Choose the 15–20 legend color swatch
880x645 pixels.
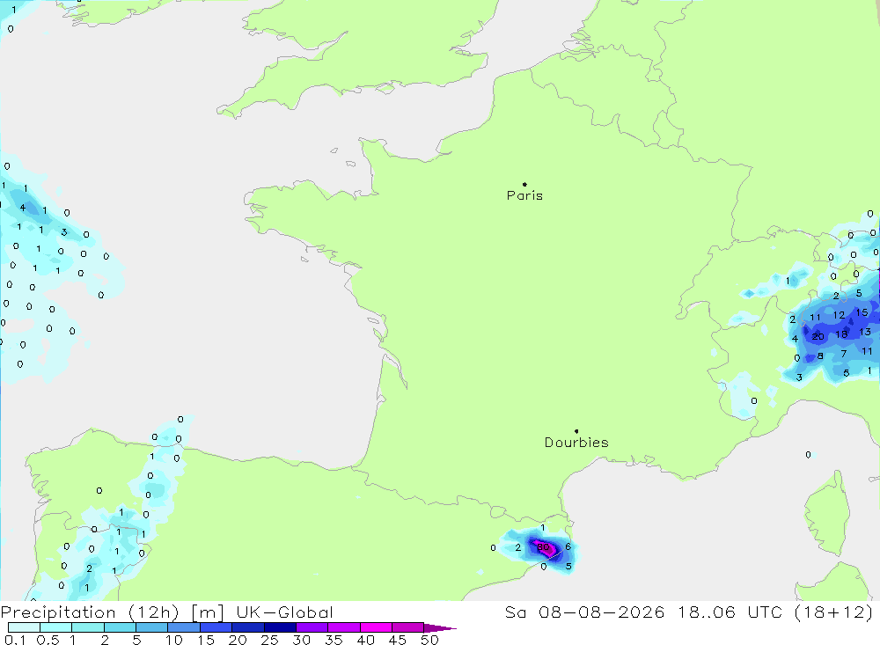[216, 627]
